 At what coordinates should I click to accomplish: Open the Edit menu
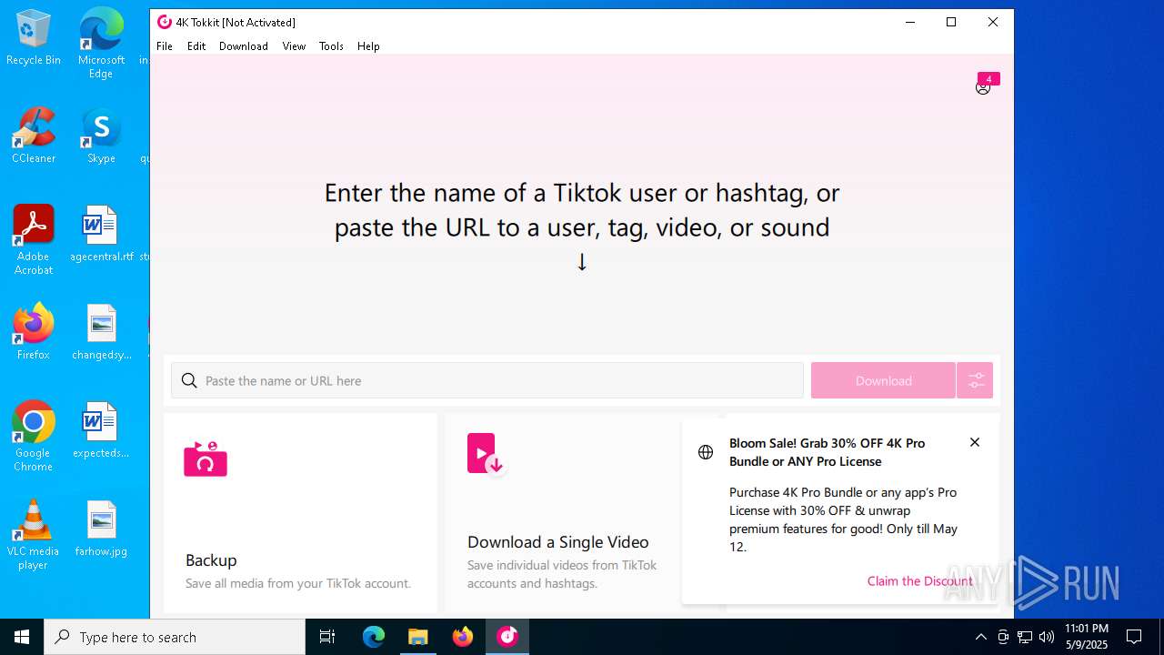(x=196, y=45)
